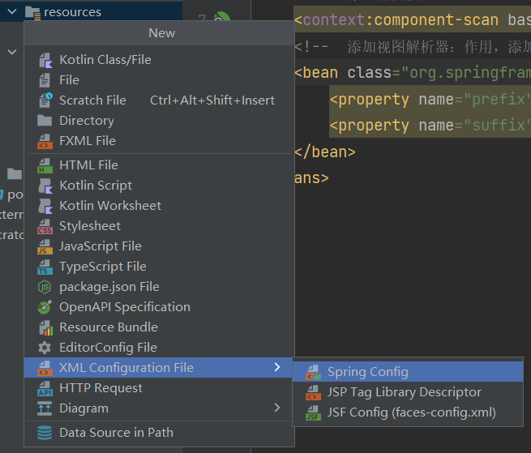Select TypeScript File from New menu

(x=102, y=267)
